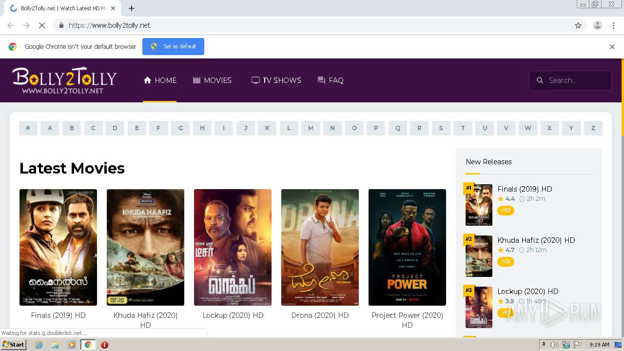Filter movies by letter S

(x=441, y=128)
